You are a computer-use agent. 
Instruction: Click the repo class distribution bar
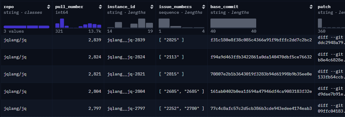[x=26, y=27]
